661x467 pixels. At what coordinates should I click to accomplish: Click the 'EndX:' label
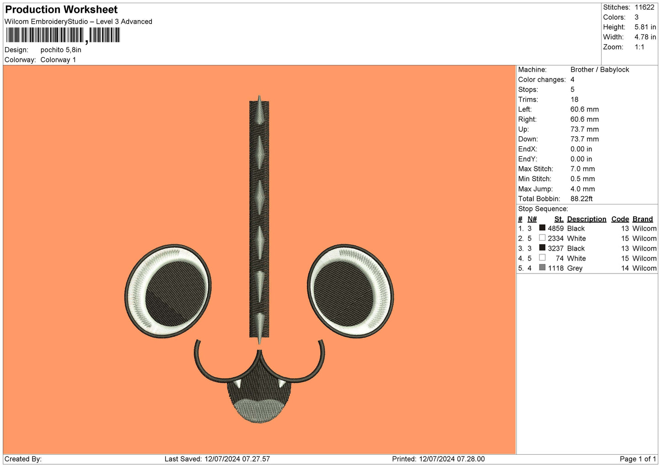tap(527, 149)
